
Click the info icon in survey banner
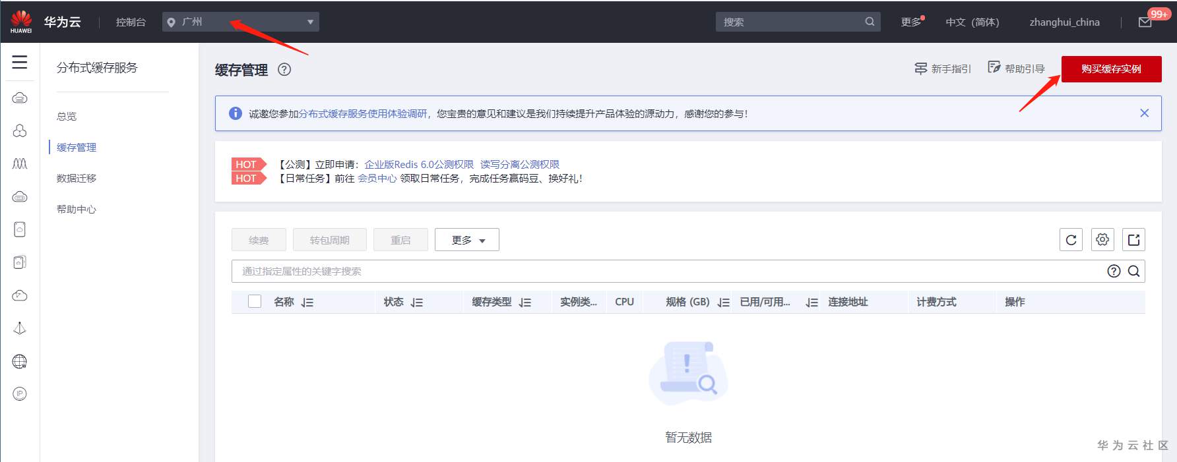[x=235, y=113]
